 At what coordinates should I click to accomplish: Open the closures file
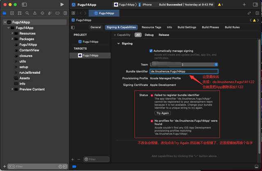point(26,56)
